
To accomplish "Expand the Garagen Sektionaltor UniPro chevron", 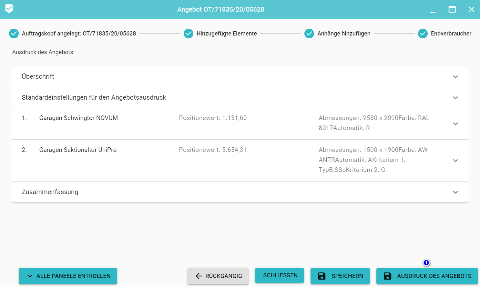I will (455, 161).
